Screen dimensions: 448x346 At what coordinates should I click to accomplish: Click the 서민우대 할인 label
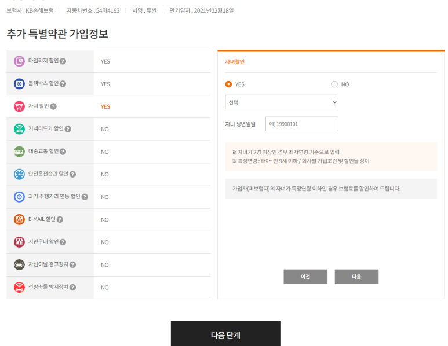43,241
